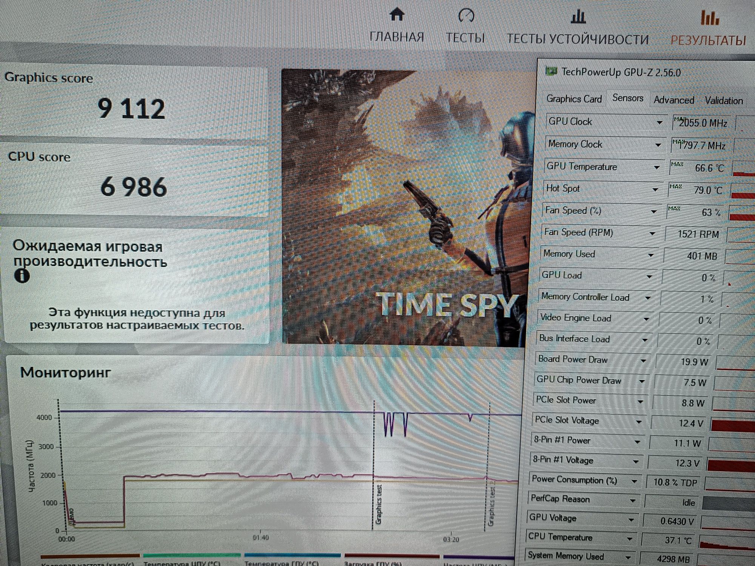The height and width of the screenshot is (566, 755).
Task: Expand 8-Pin #1 Voltage dropdown
Action: coord(636,462)
